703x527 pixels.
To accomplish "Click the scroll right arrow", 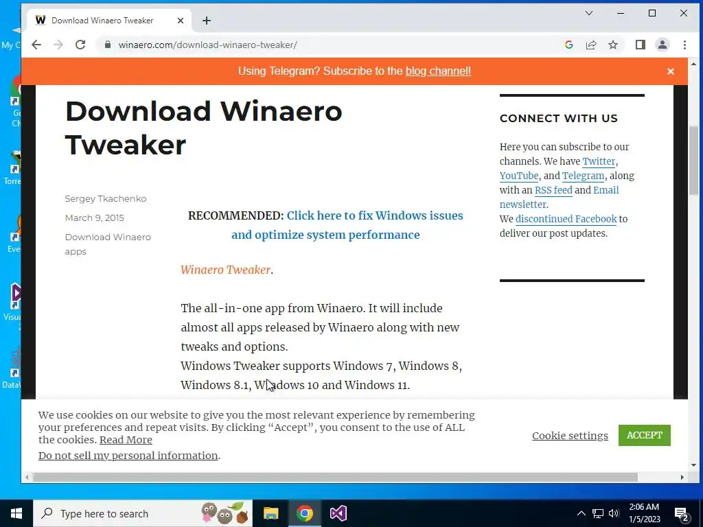I will pyautogui.click(x=682, y=478).
